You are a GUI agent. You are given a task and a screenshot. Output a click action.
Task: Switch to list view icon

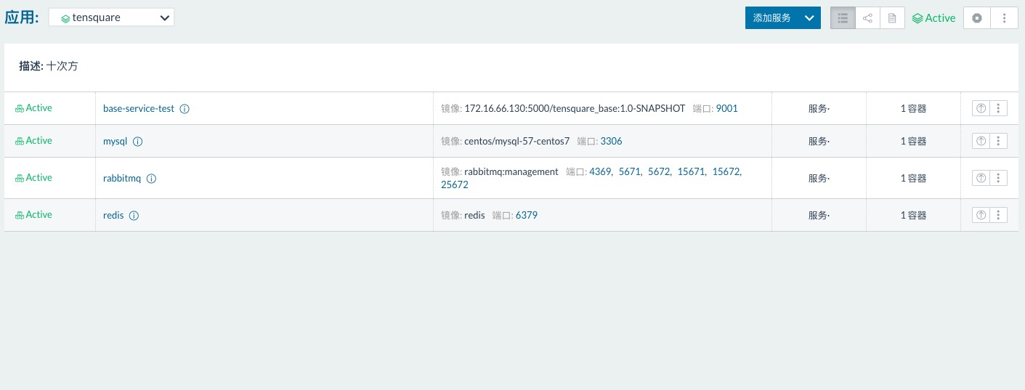tap(843, 18)
